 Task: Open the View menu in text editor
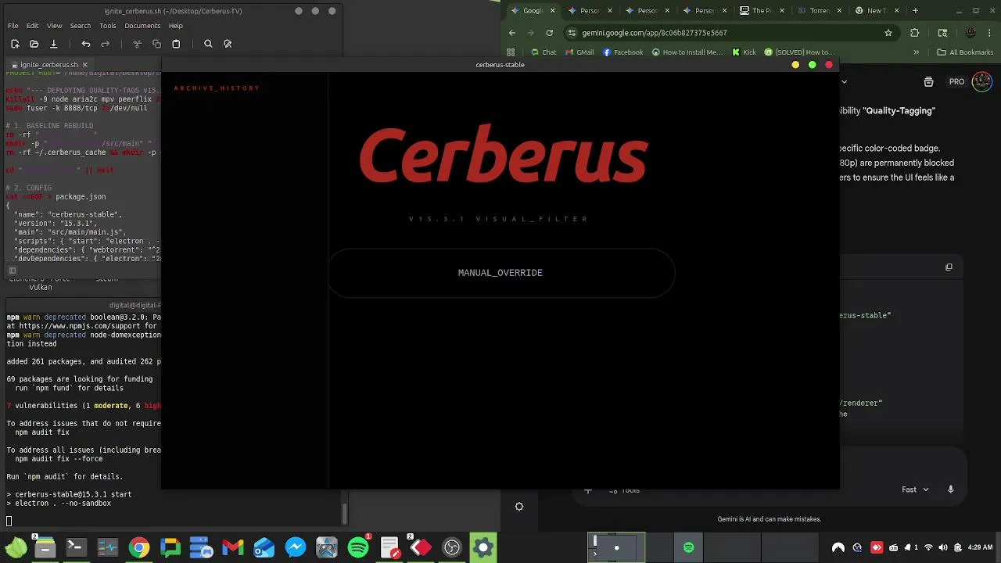pyautogui.click(x=54, y=26)
